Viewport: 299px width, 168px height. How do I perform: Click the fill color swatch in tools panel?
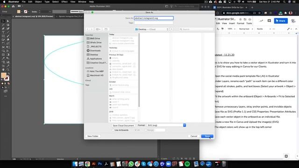pos(3,75)
